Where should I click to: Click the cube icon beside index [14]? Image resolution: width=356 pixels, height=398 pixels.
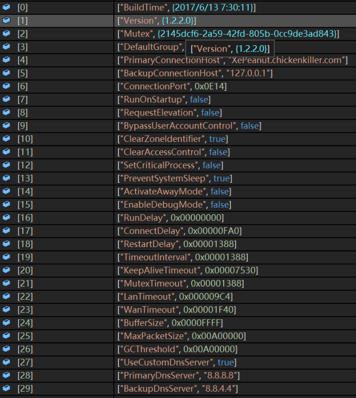(6, 191)
